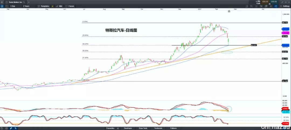Click the 2021 date axis label
The height and width of the screenshot is (130, 291).
coord(200,9)
